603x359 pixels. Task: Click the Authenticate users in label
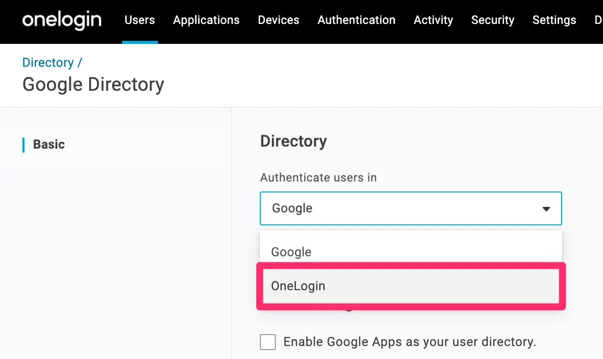pos(318,178)
